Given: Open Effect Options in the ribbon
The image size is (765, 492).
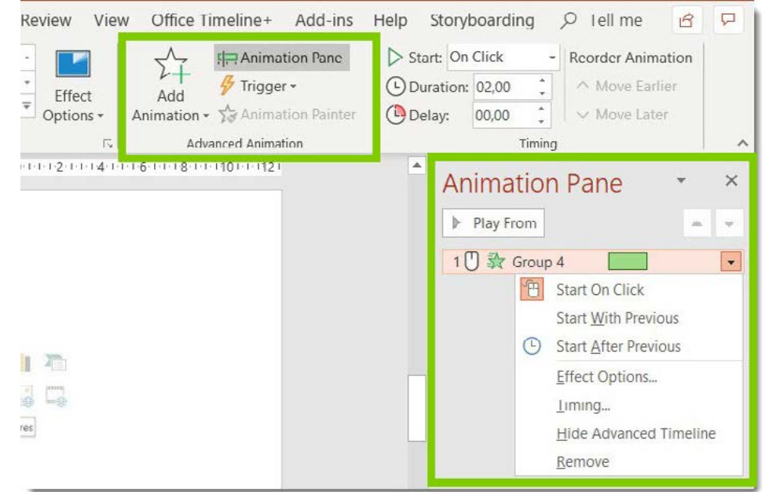Looking at the screenshot, I should pos(73,86).
